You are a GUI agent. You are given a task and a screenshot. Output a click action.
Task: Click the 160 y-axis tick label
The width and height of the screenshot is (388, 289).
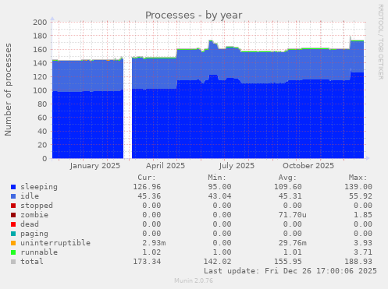pyautogui.click(x=40, y=49)
